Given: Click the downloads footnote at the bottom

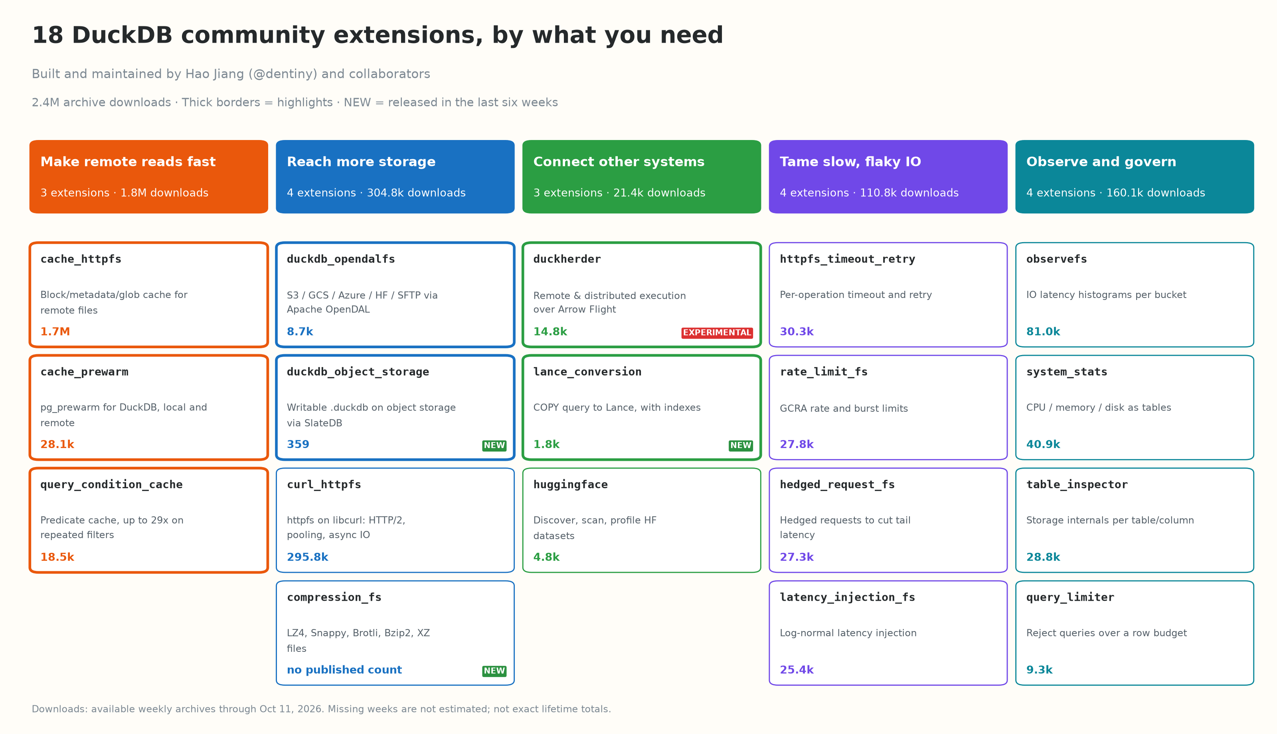Looking at the screenshot, I should click(321, 709).
